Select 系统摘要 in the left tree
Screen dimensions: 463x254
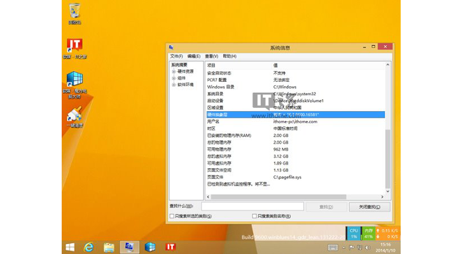coord(179,65)
